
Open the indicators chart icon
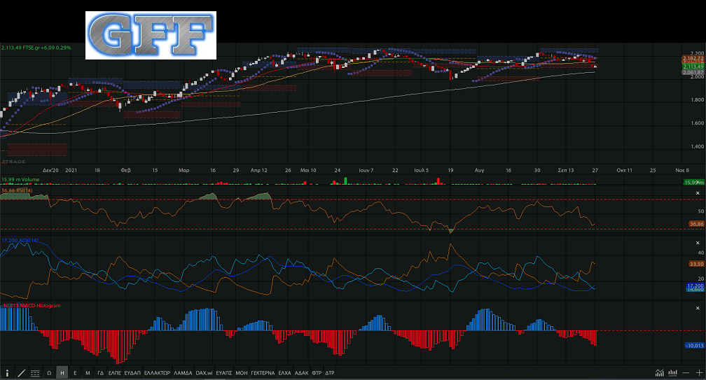click(660, 373)
